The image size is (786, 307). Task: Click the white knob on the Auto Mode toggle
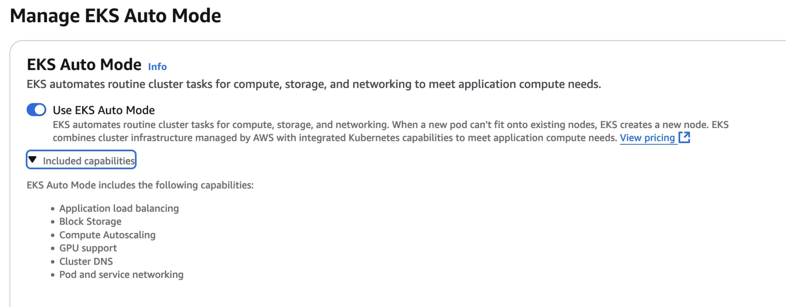(40, 110)
